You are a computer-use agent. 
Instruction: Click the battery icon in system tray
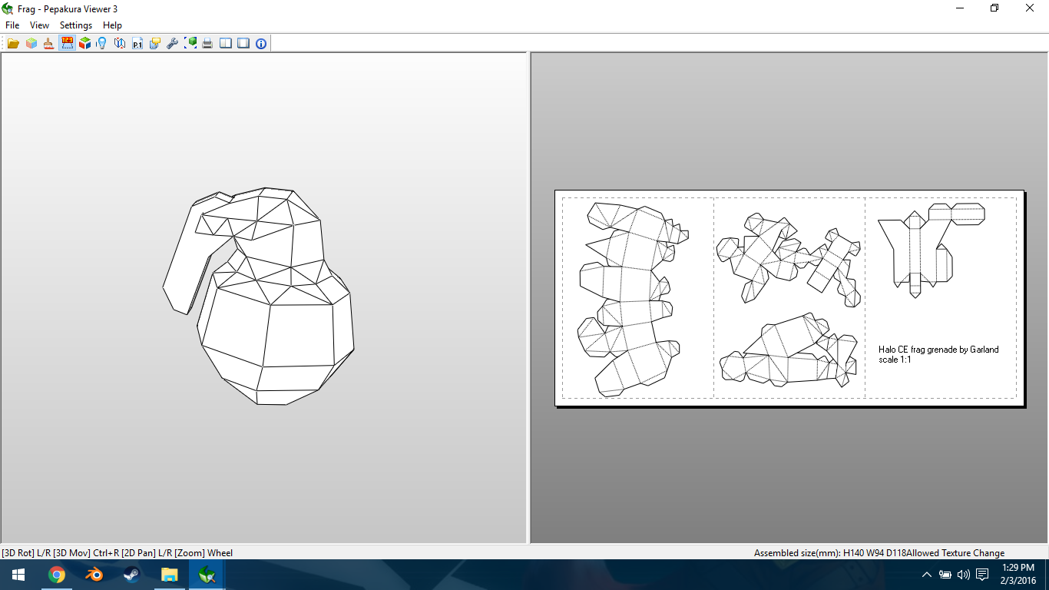click(x=945, y=575)
